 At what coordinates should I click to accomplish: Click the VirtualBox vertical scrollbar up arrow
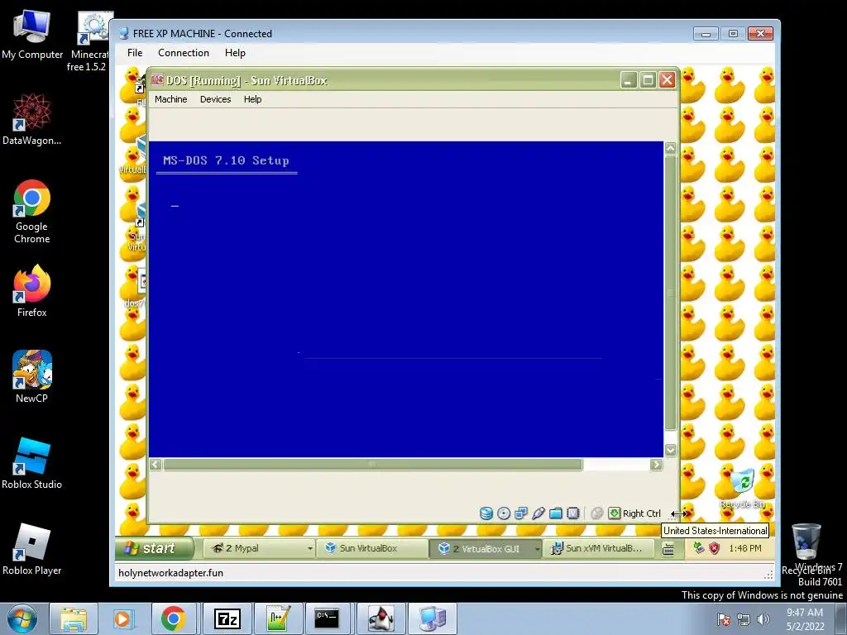(670, 148)
